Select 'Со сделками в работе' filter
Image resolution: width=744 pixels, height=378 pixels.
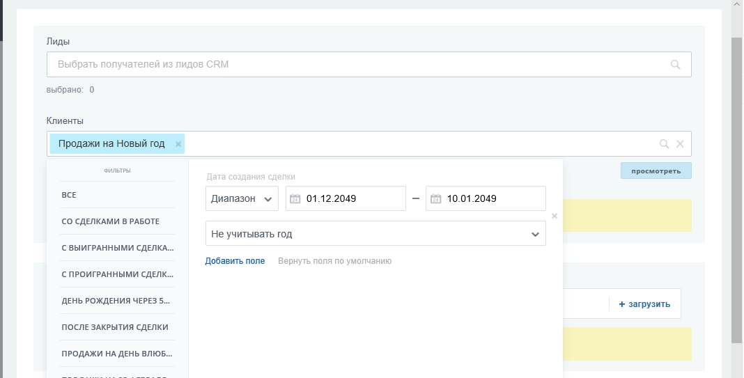tap(110, 221)
